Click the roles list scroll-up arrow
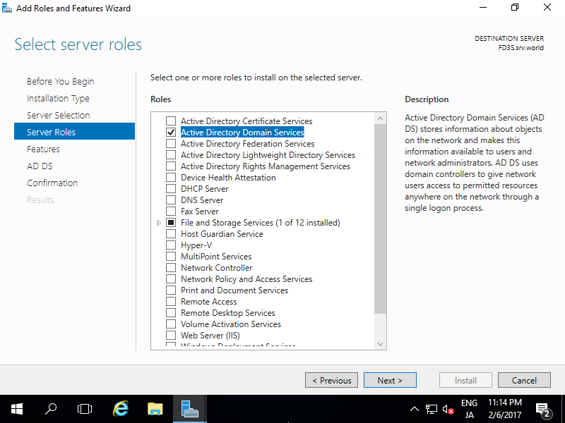This screenshot has height=423, width=565. [380, 118]
